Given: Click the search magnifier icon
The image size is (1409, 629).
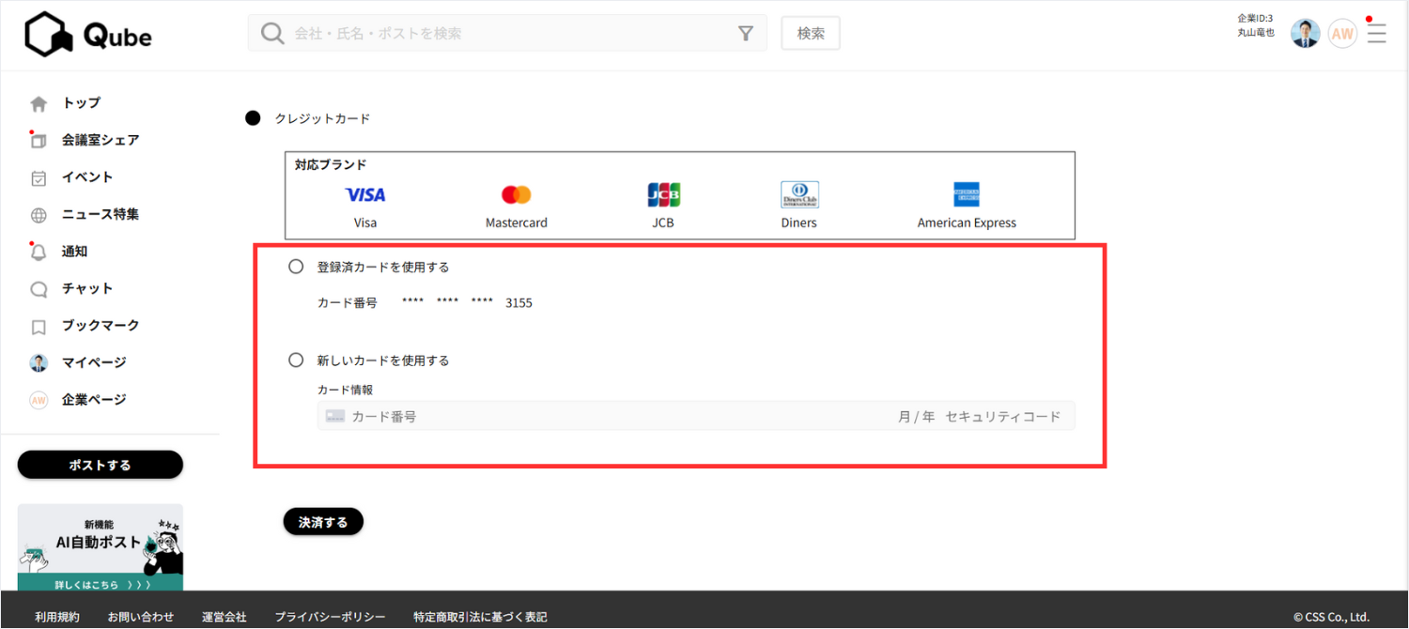Looking at the screenshot, I should (272, 33).
